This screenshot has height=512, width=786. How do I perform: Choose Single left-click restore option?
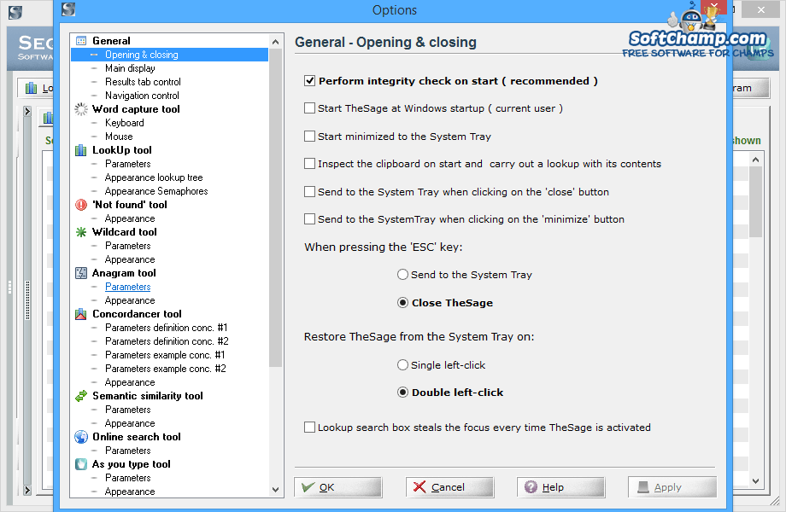402,365
